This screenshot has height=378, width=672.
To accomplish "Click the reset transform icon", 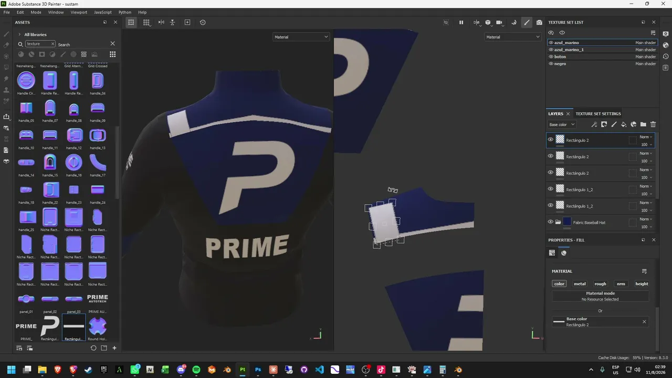I will click(203, 23).
